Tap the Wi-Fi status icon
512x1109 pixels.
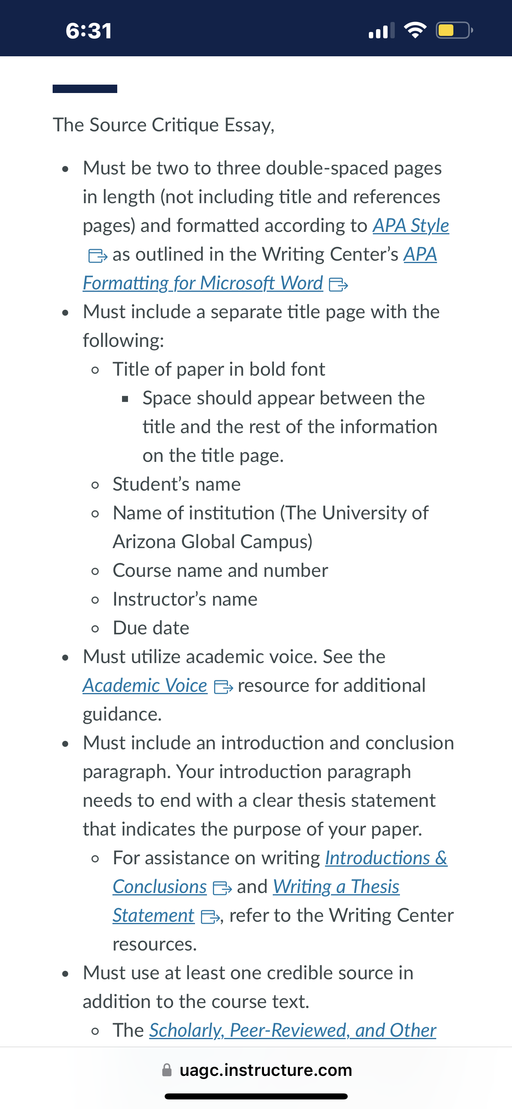(415, 30)
